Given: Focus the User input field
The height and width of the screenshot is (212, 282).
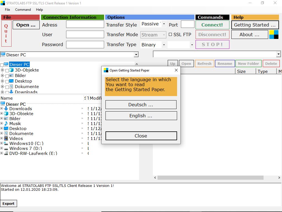Looking at the screenshot, I should 85,35.
